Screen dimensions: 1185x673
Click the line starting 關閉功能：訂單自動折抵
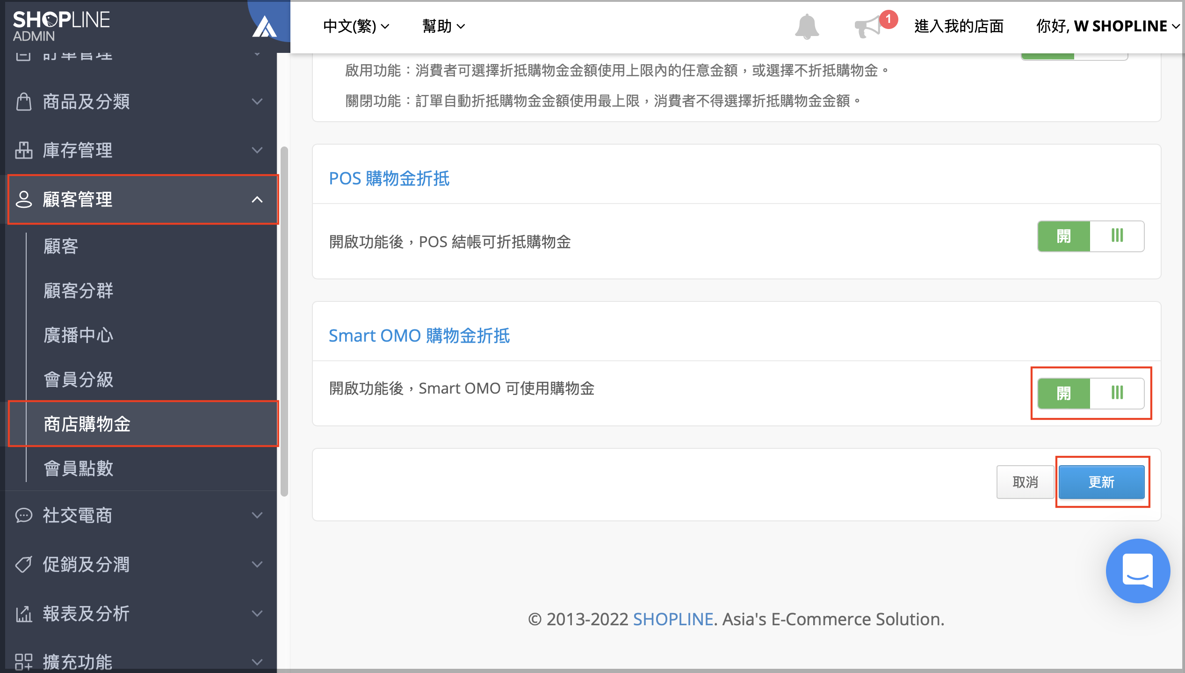[603, 101]
